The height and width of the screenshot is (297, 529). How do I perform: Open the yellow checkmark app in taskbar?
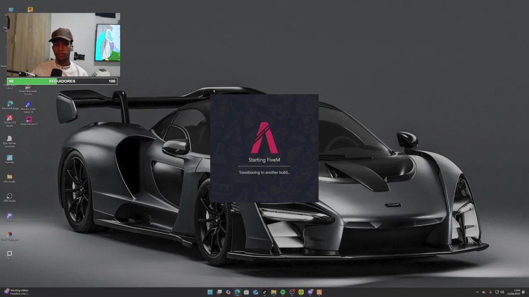tap(301, 292)
